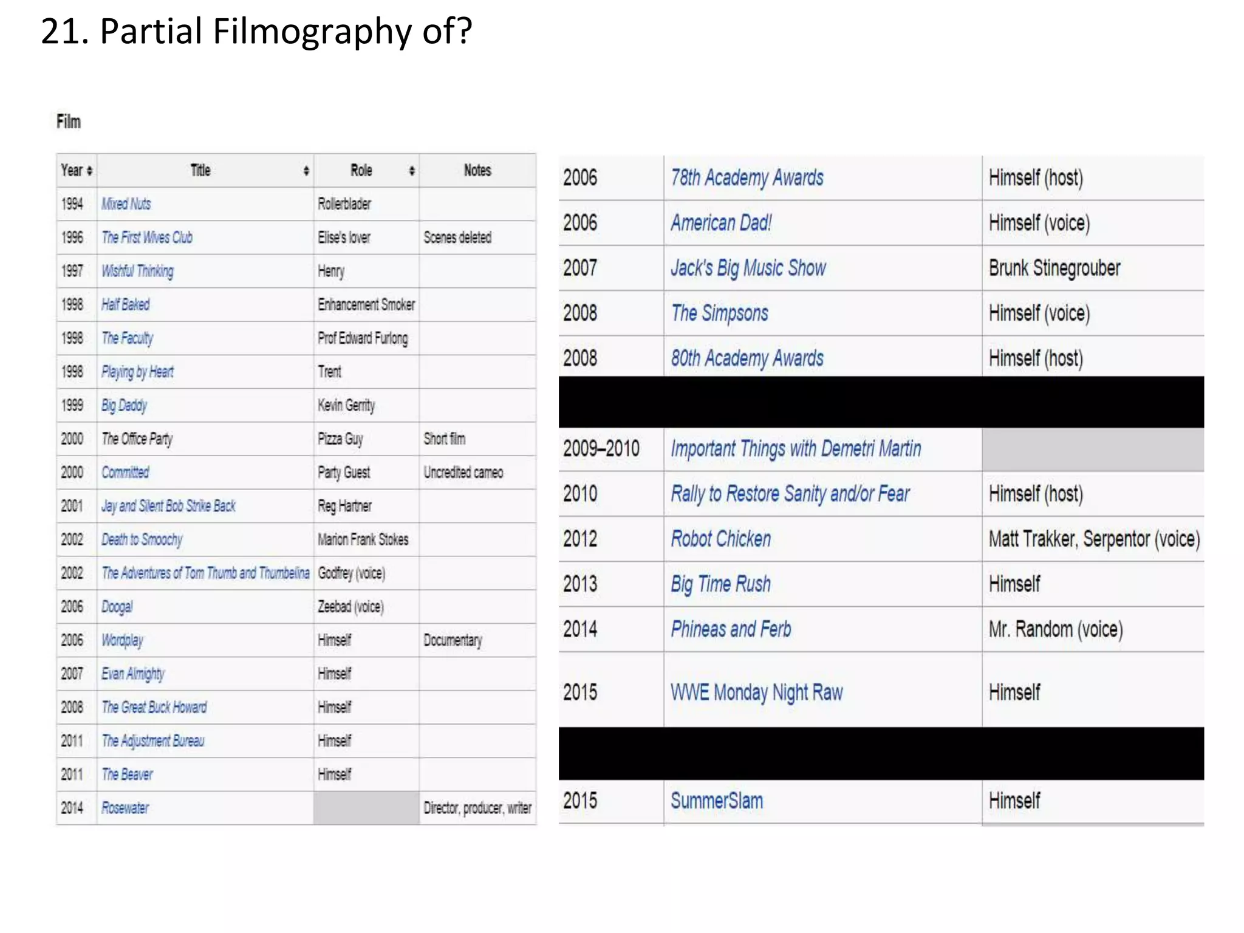
Task: Open the Phineas and Ferb link
Action: pyautogui.click(x=731, y=629)
